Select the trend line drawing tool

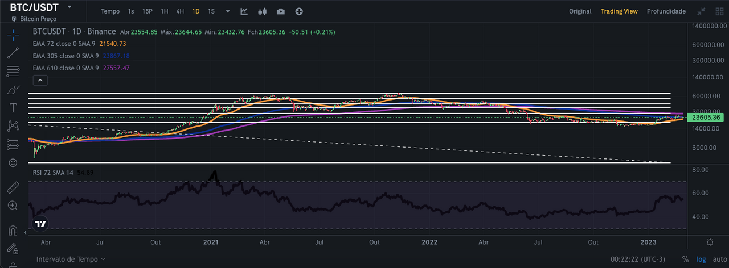(x=13, y=53)
